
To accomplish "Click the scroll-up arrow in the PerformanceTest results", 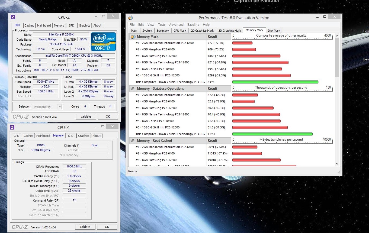I will click(x=337, y=36).
